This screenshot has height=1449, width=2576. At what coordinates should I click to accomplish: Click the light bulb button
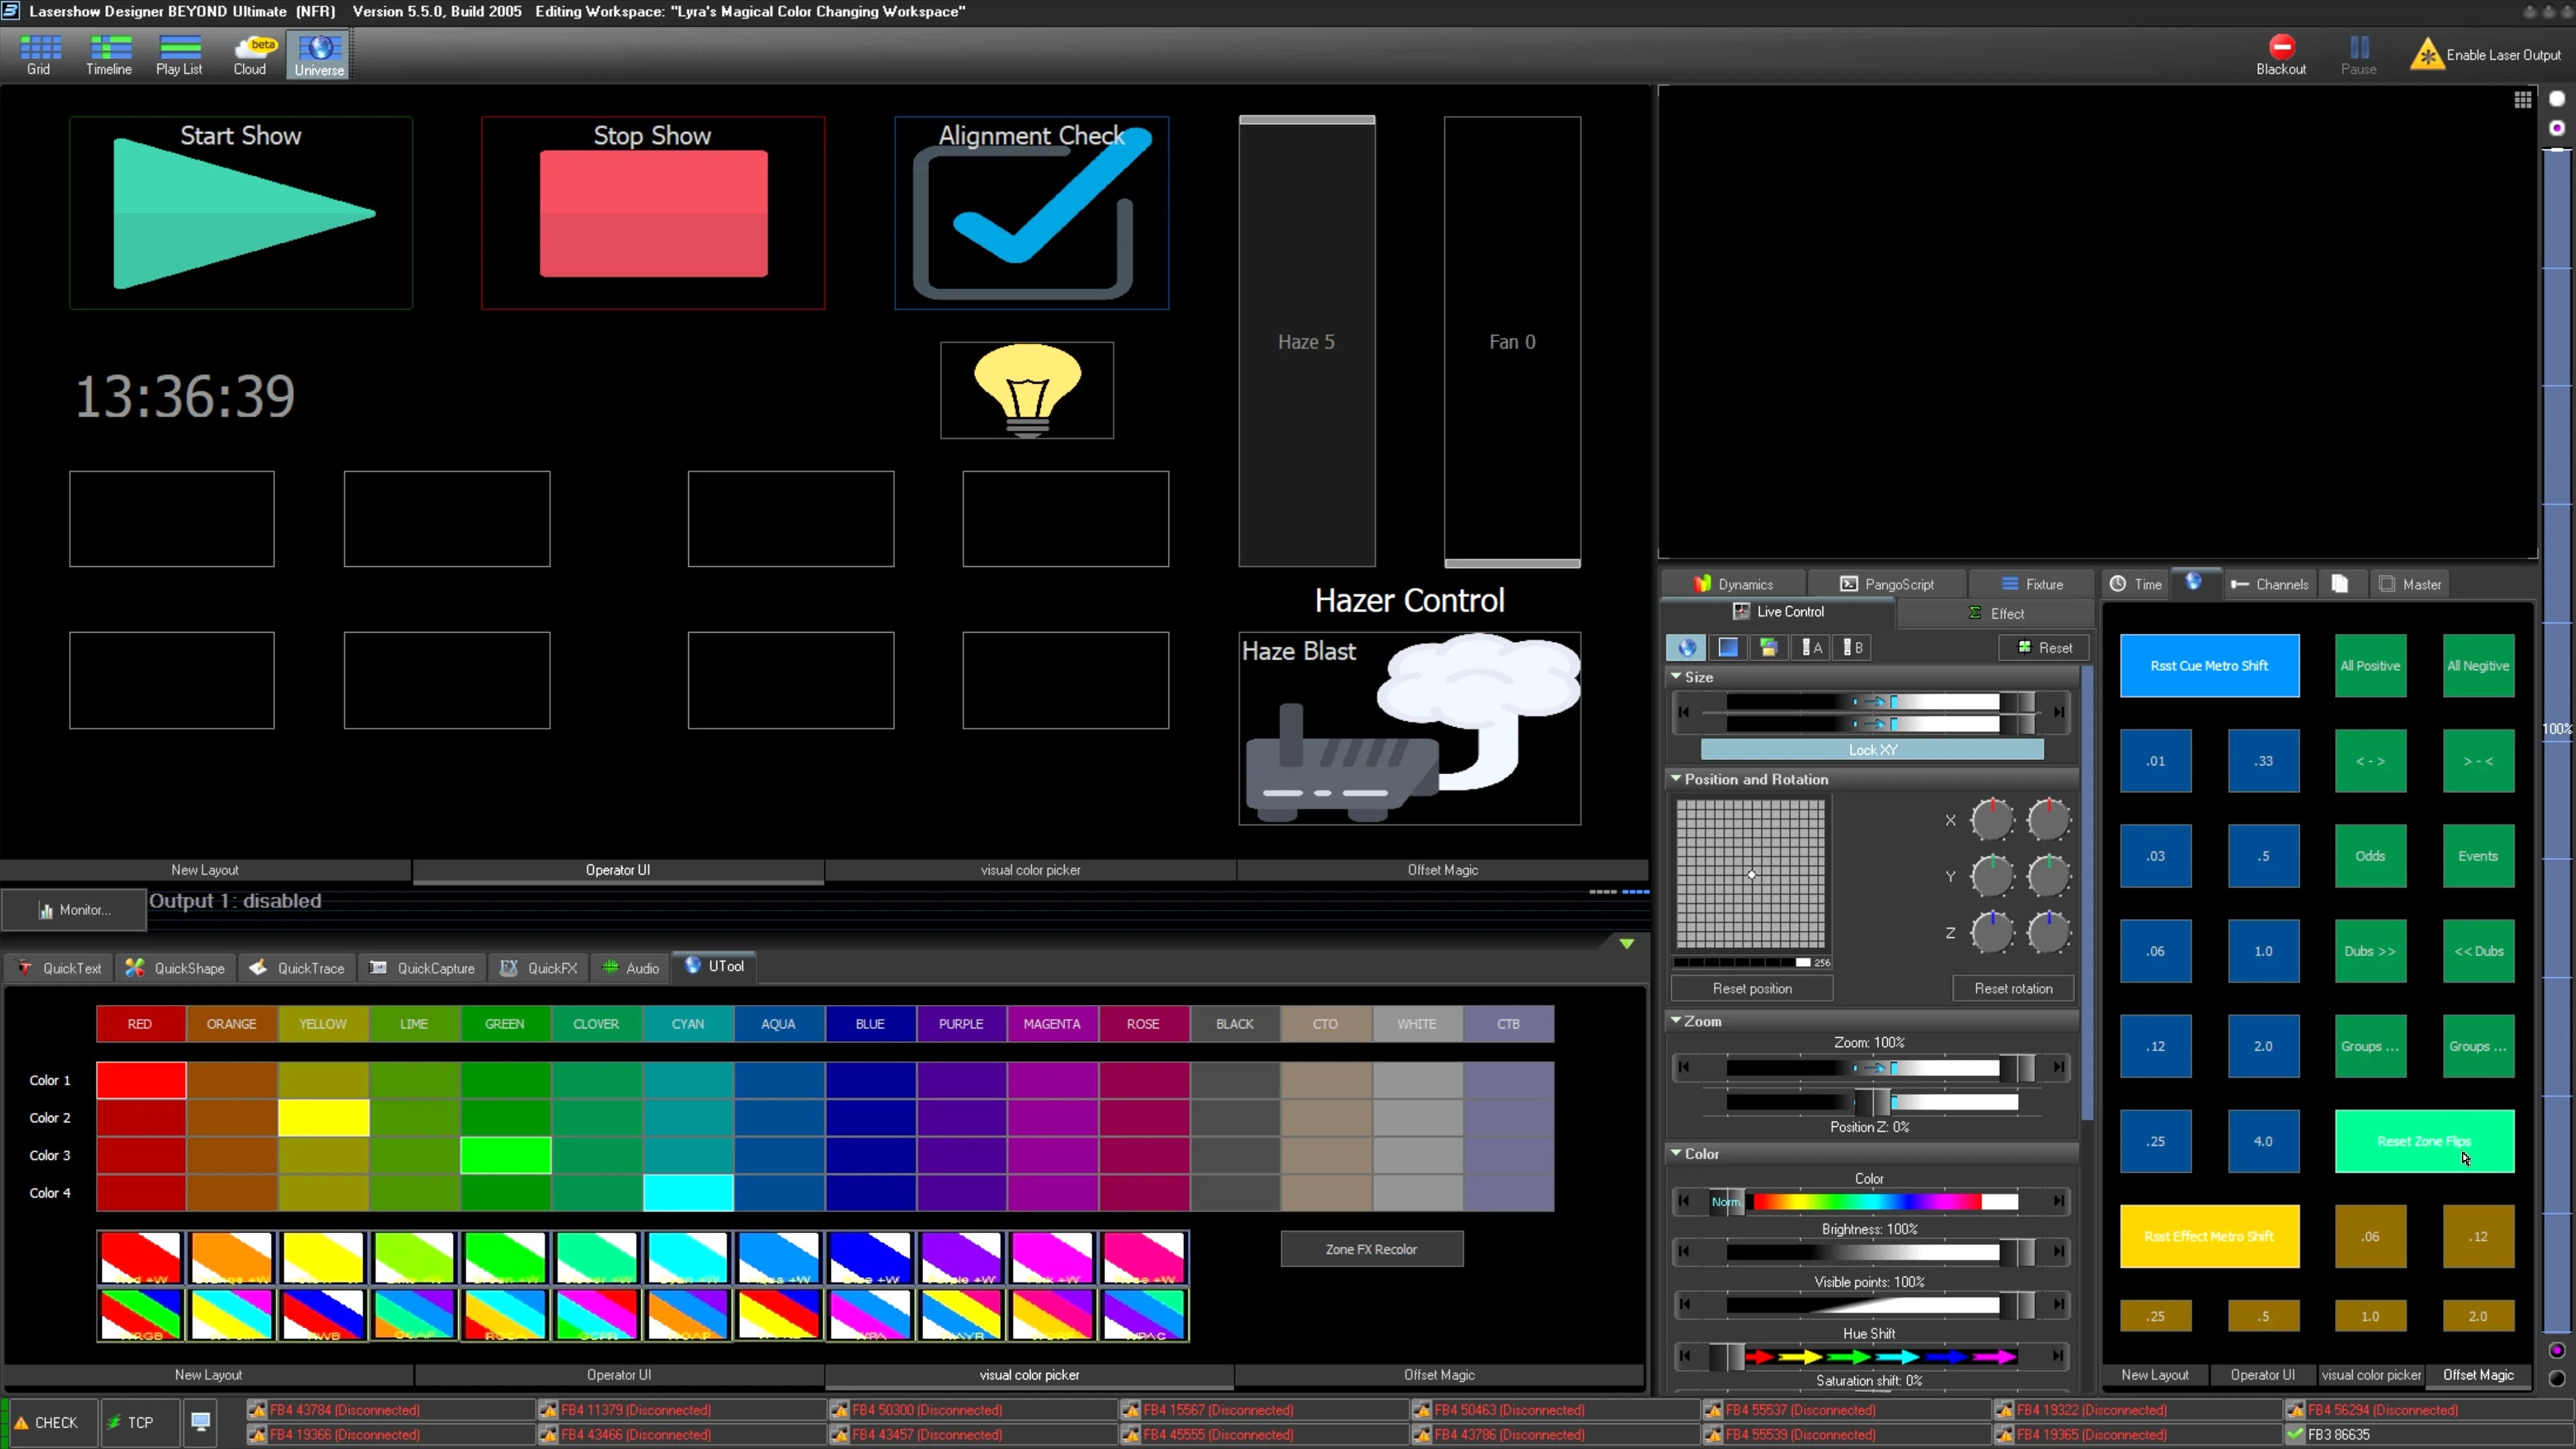click(1026, 390)
